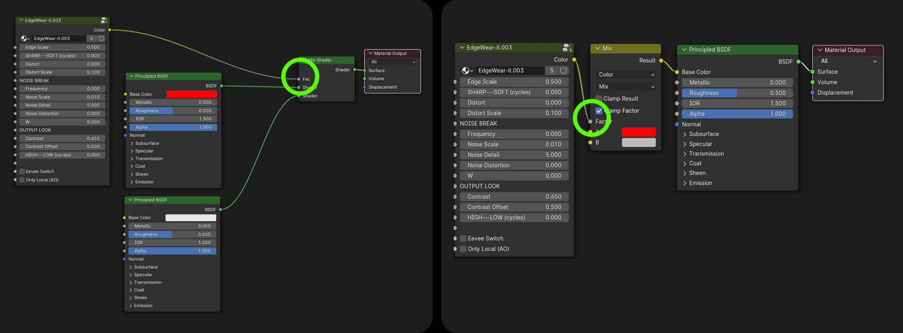Click user count 5 on right EdgeWear node
The height and width of the screenshot is (333, 903).
551,70
